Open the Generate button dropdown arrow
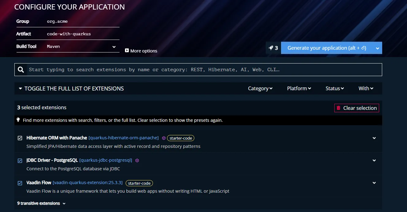407x212 pixels. (x=378, y=48)
